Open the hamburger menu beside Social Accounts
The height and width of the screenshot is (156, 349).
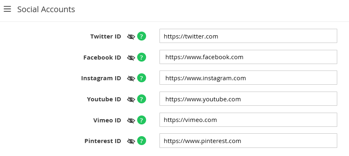coord(7,9)
